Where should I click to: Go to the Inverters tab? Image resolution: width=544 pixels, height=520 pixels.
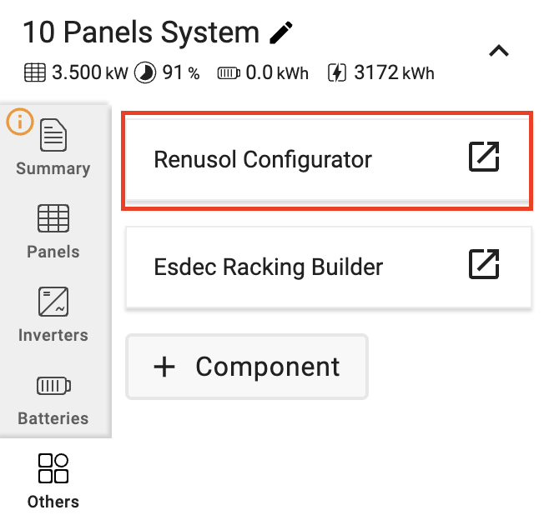point(53,314)
